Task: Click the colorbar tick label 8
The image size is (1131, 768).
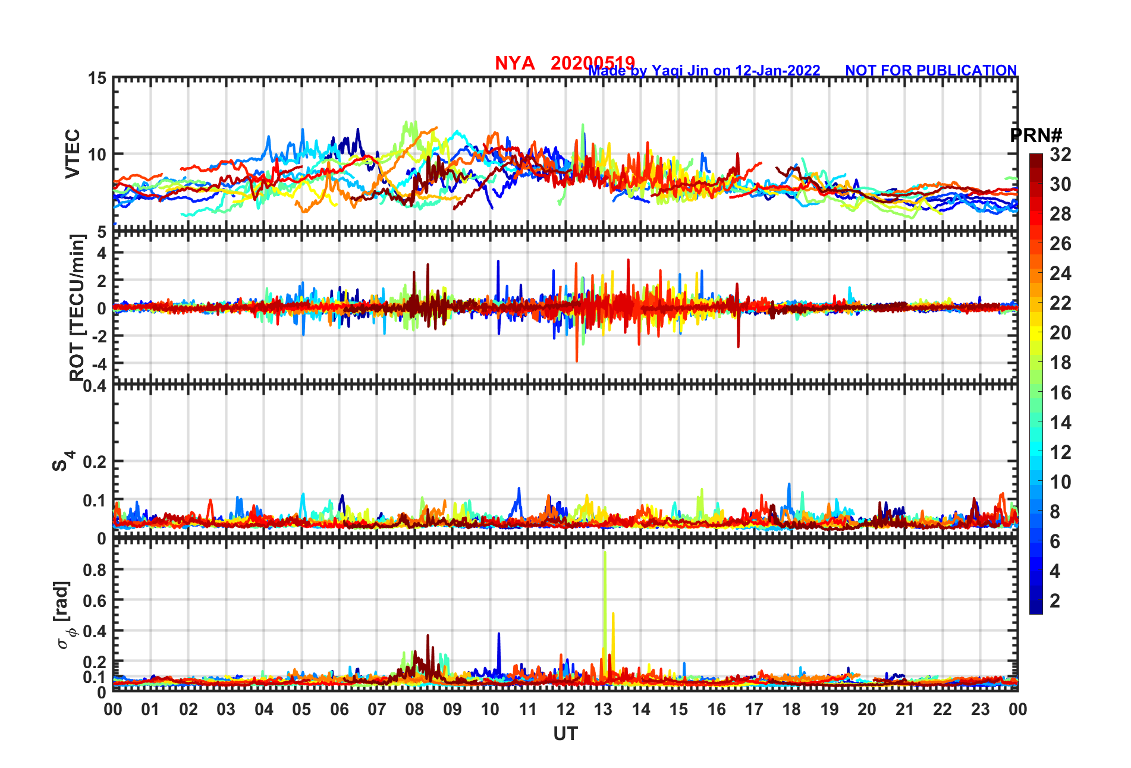Action: (1055, 512)
